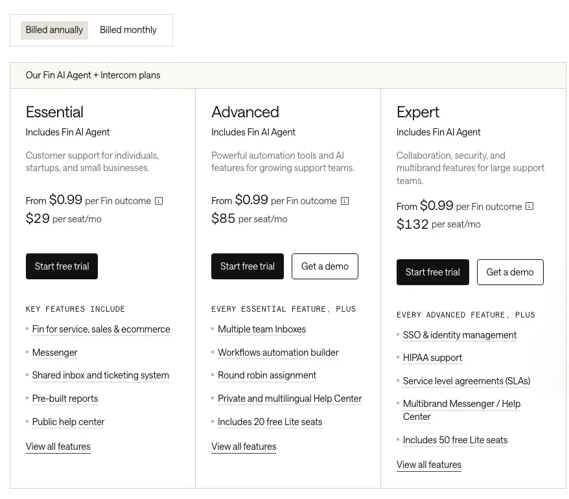Open the Round robin assignment feature
The image size is (569, 499).
click(267, 375)
